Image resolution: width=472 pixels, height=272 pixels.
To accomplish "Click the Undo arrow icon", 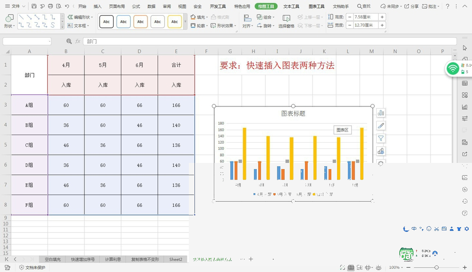I will click(67, 6).
